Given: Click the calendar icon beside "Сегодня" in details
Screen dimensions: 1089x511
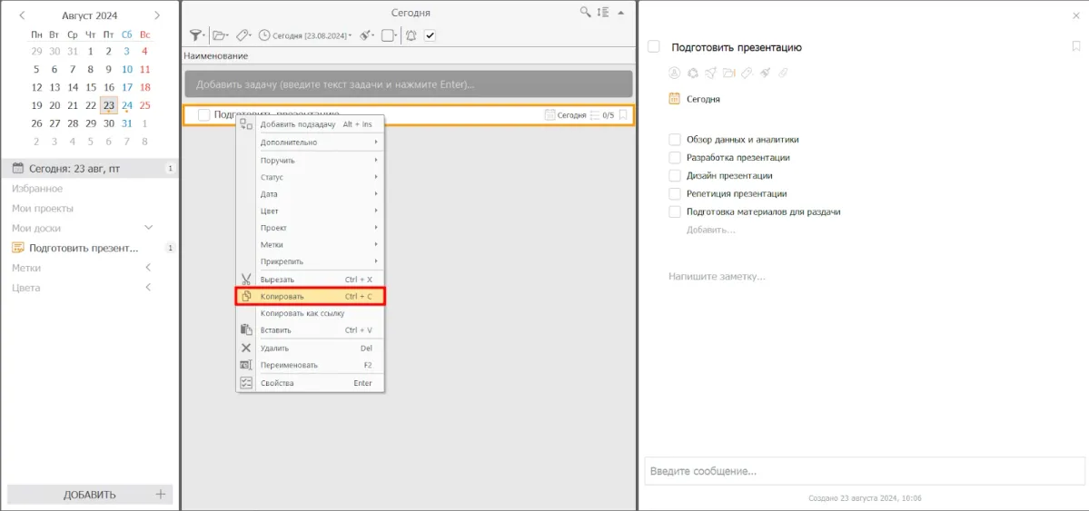Looking at the screenshot, I should tap(674, 99).
